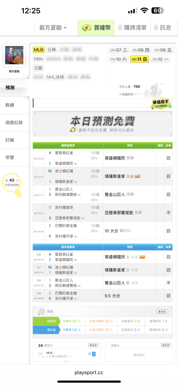
Task: Select the 中職 league filter
Action: click(x=64, y=50)
